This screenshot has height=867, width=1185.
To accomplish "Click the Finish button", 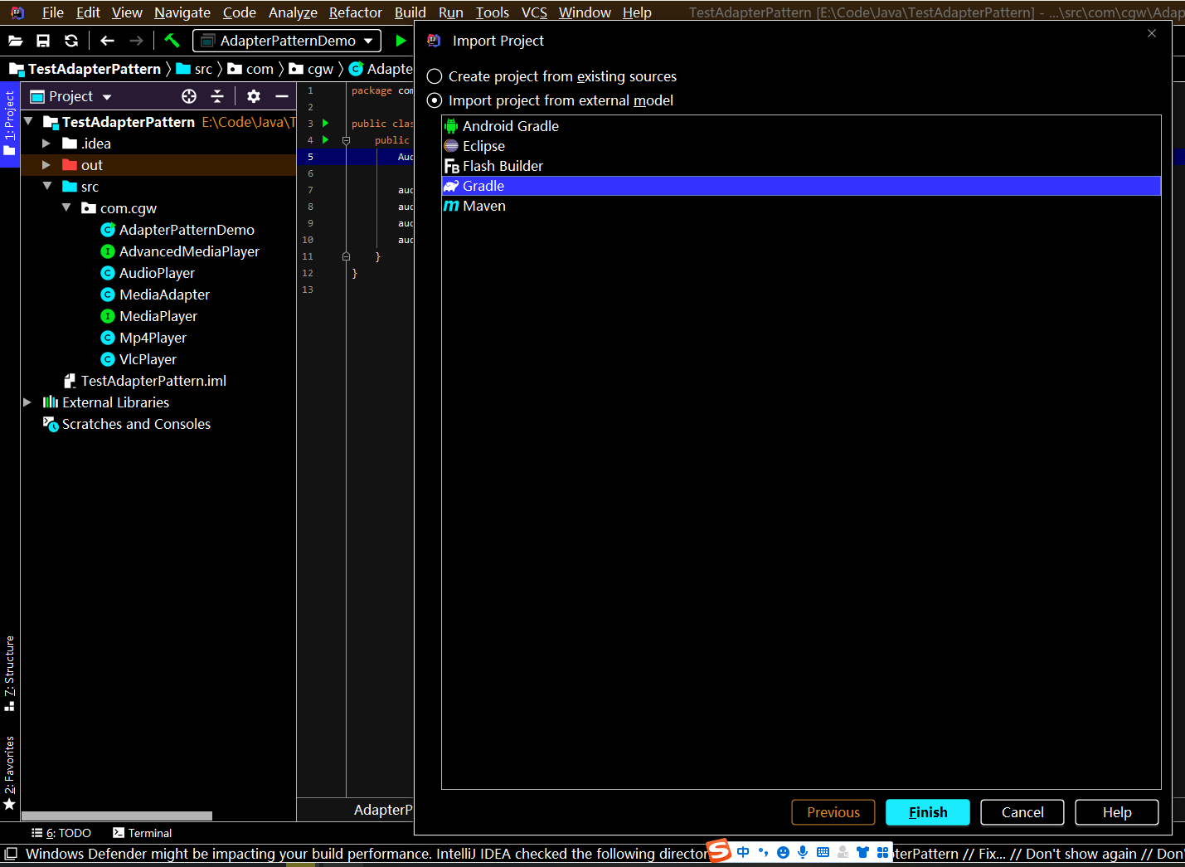I will [928, 812].
